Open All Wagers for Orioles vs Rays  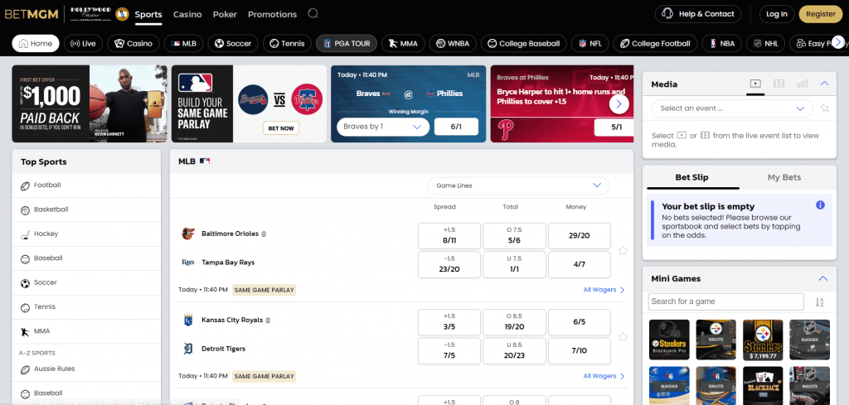[x=604, y=290]
